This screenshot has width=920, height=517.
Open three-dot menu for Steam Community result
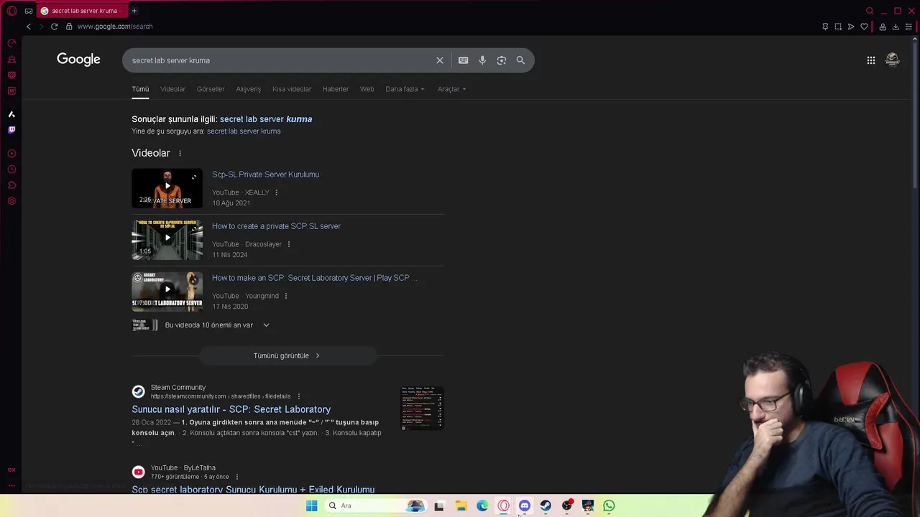[299, 396]
